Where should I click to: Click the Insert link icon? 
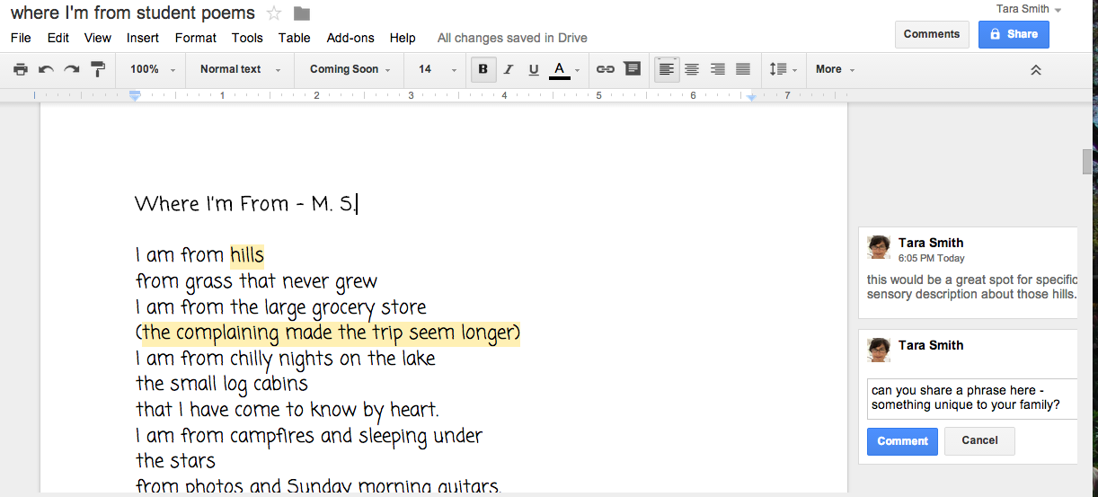606,69
